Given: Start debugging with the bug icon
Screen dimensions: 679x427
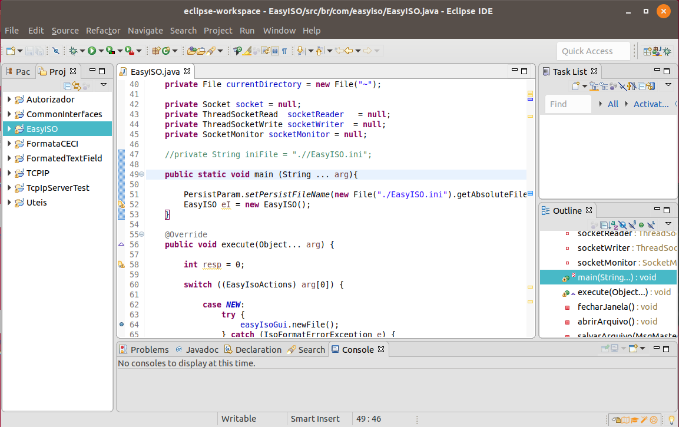Looking at the screenshot, I should pyautogui.click(x=73, y=51).
